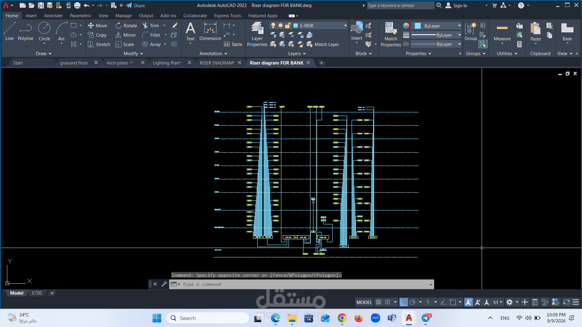
Task: Toggle object snap in status bar
Action: tap(453, 302)
